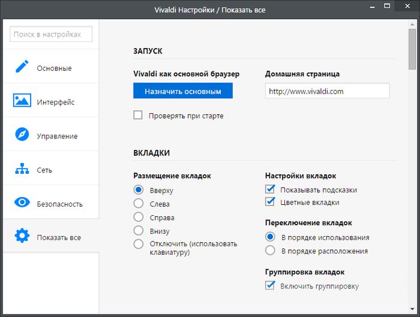Click the home page URL field
The height and width of the screenshot is (317, 420).
(x=327, y=91)
